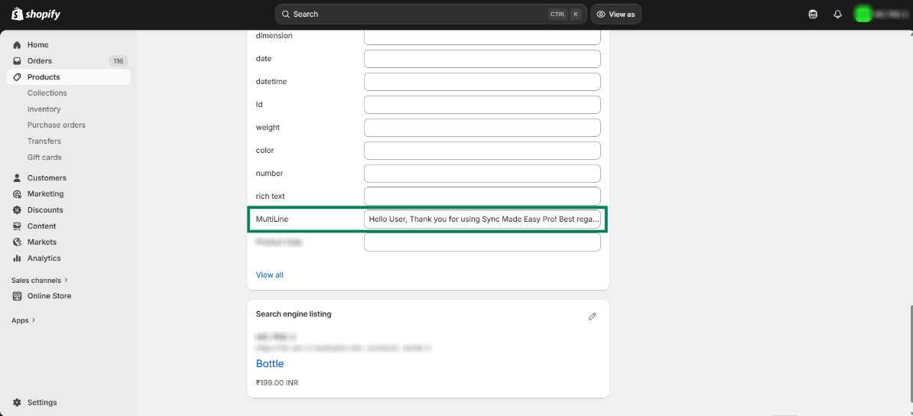This screenshot has height=416, width=913.
Task: Go to Orders in sidebar
Action: tap(40, 61)
